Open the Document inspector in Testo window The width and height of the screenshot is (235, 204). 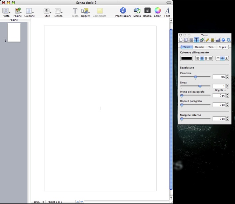click(x=181, y=40)
